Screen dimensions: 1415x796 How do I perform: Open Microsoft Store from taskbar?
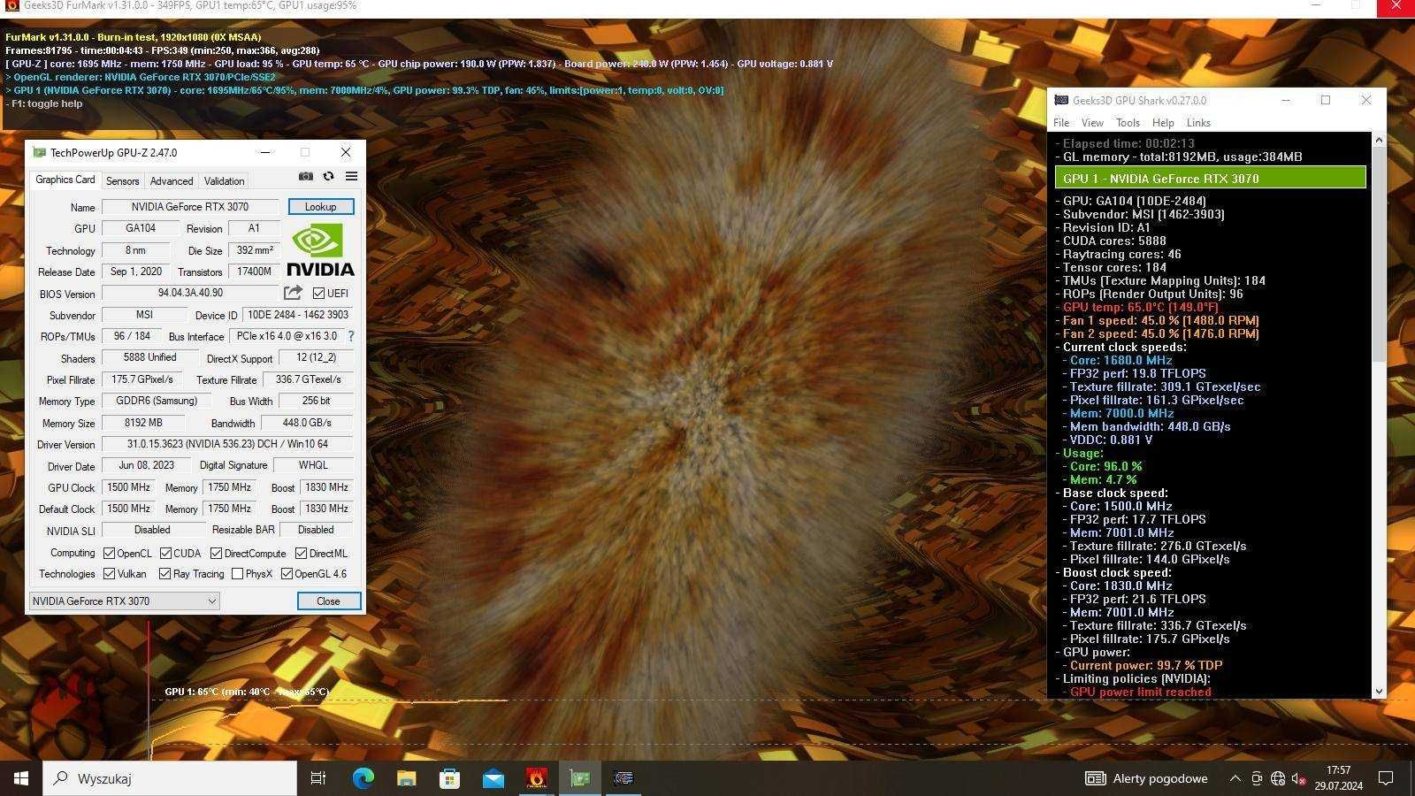click(x=449, y=778)
